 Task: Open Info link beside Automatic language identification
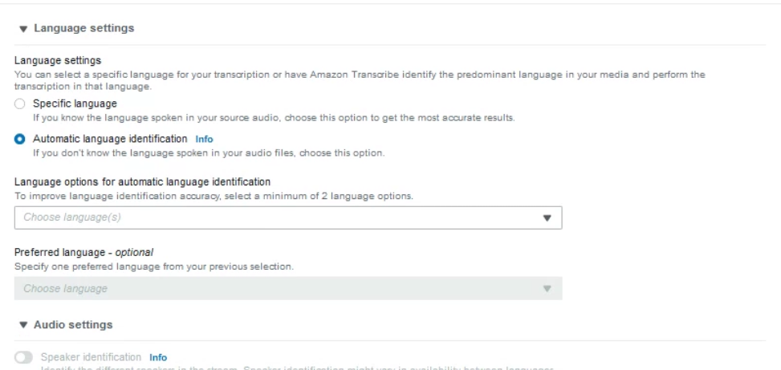pos(205,139)
